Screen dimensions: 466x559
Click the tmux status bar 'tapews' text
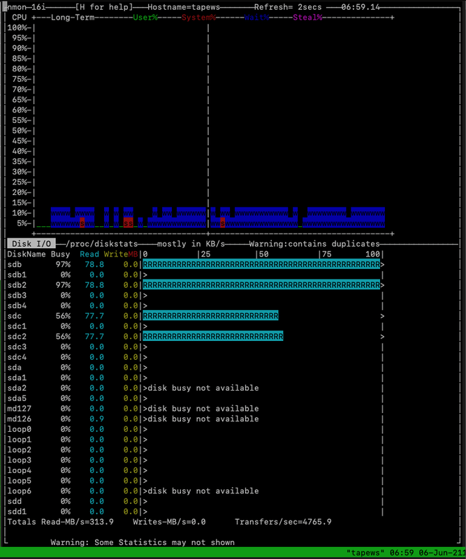tap(365, 553)
